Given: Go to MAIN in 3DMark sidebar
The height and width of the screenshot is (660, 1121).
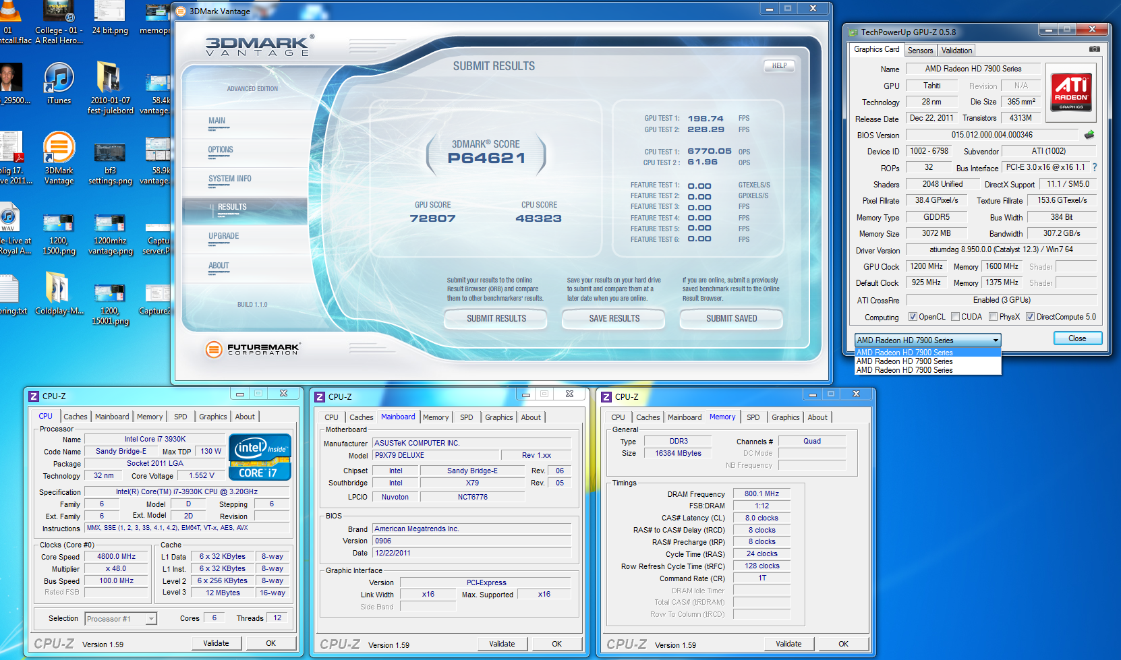Looking at the screenshot, I should pyautogui.click(x=217, y=121).
